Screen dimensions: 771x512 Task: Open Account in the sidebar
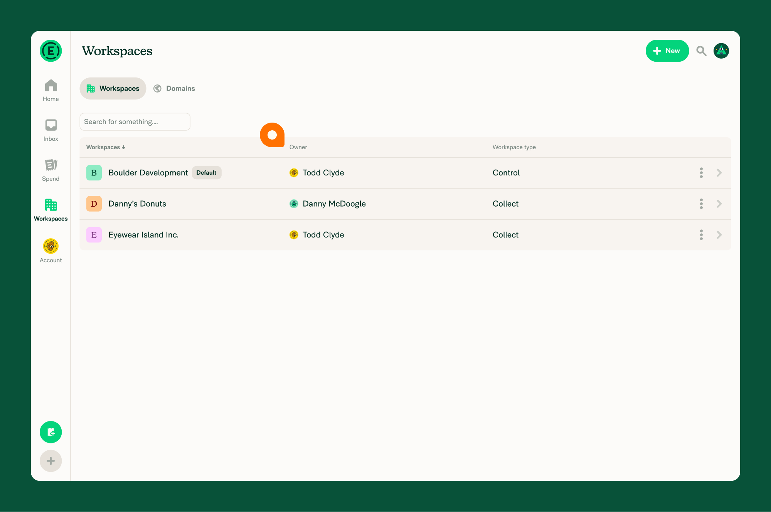[x=51, y=251]
